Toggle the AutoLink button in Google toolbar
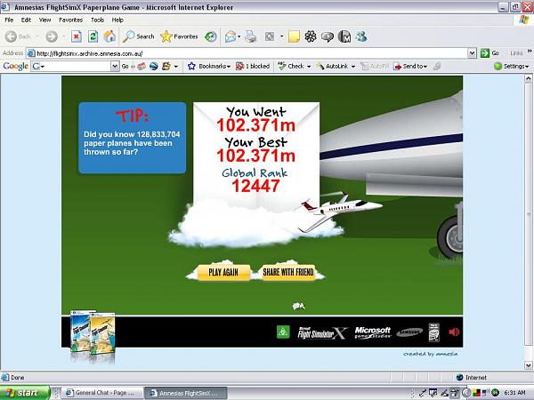Image resolution: width=534 pixels, height=400 pixels. click(333, 66)
